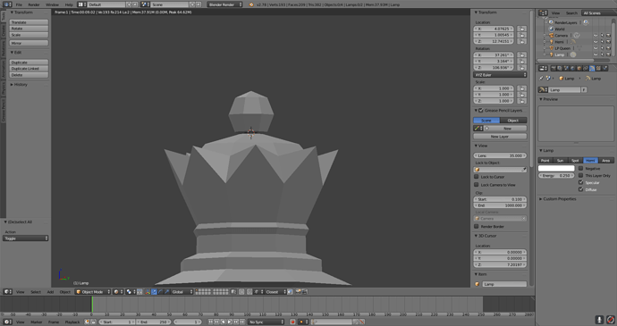Screen dimensions: 617x326
Task: Open the World properties tab icon
Action: [x=572, y=68]
